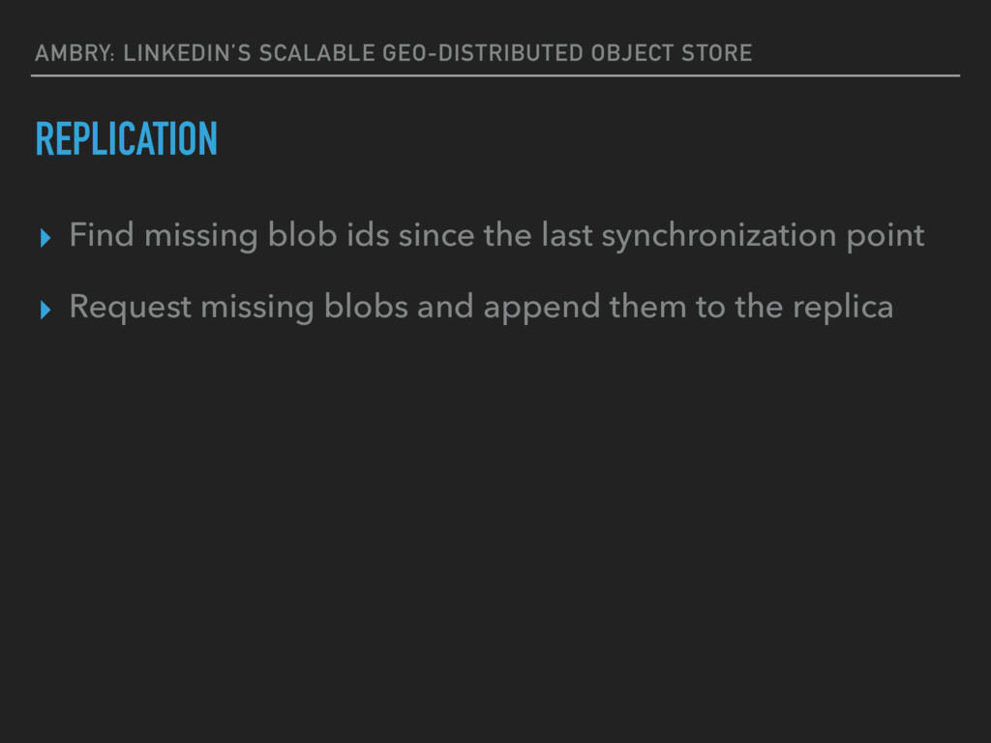Click the horizontal divider line under the header
This screenshot has width=991, height=743.
point(495,75)
